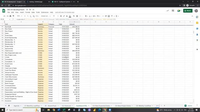Viewport: 200px width, 112px height.
Task: Click the move to folder icon
Action: coord(30,10)
